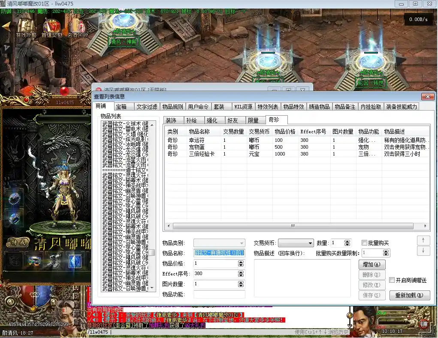Click the lower ring slot beside character
438x338 pixels.
click(14, 218)
